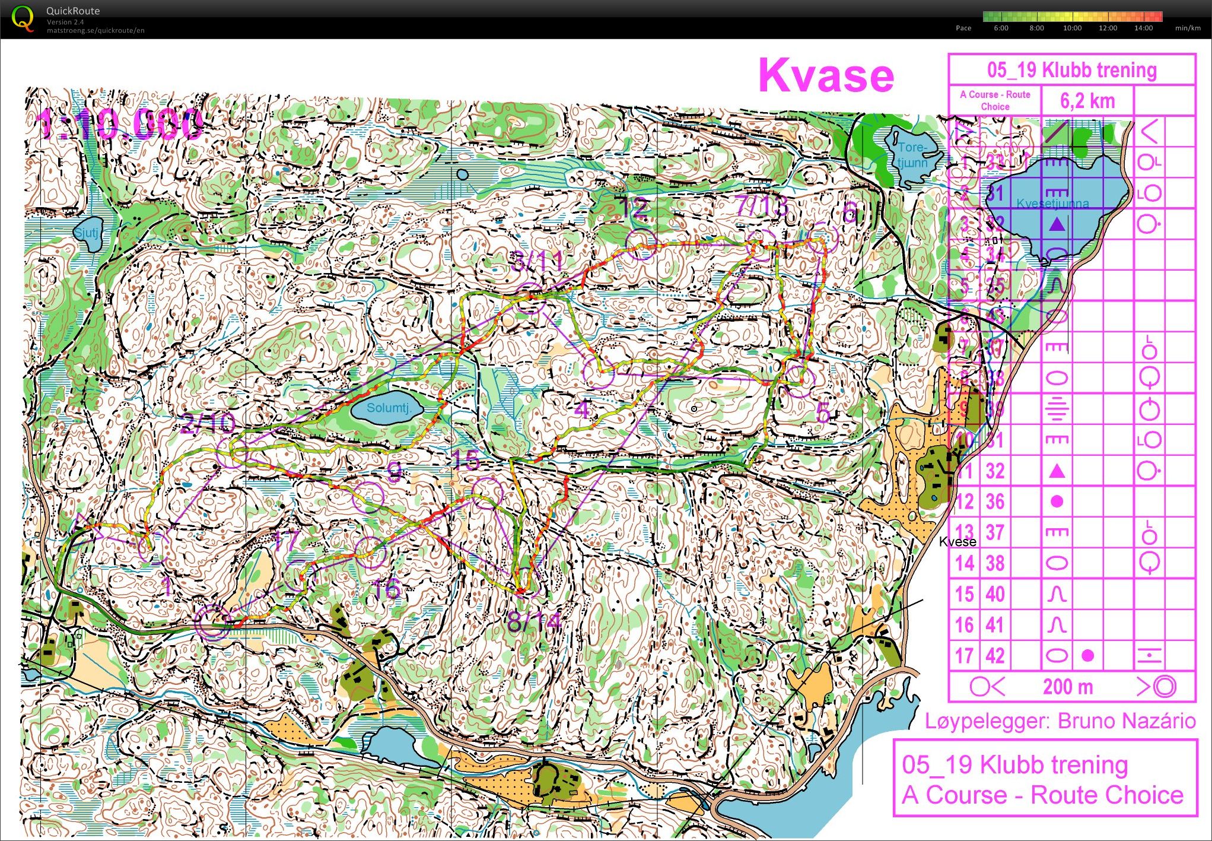Click the black 'Kvese' place name
1212x841 pixels.
click(957, 541)
